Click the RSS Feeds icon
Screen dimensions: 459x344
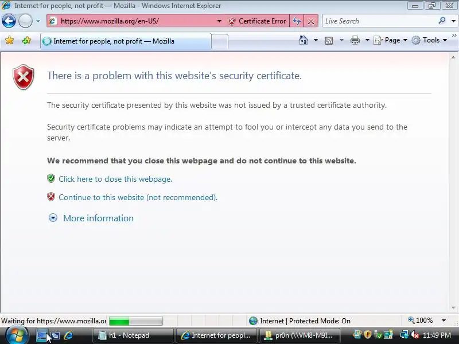(329, 40)
